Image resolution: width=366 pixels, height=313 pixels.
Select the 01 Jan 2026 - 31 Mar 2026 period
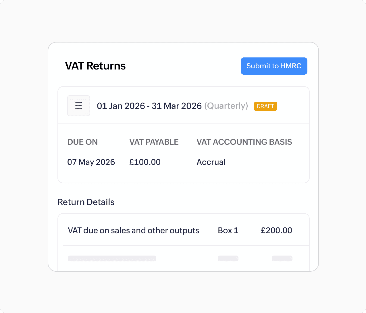coord(149,106)
